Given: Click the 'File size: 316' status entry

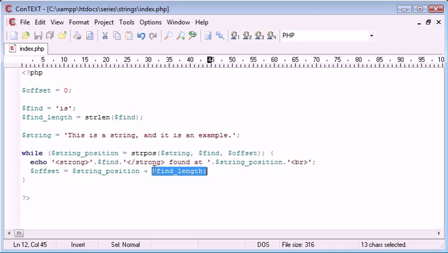Looking at the screenshot, I should (x=298, y=245).
